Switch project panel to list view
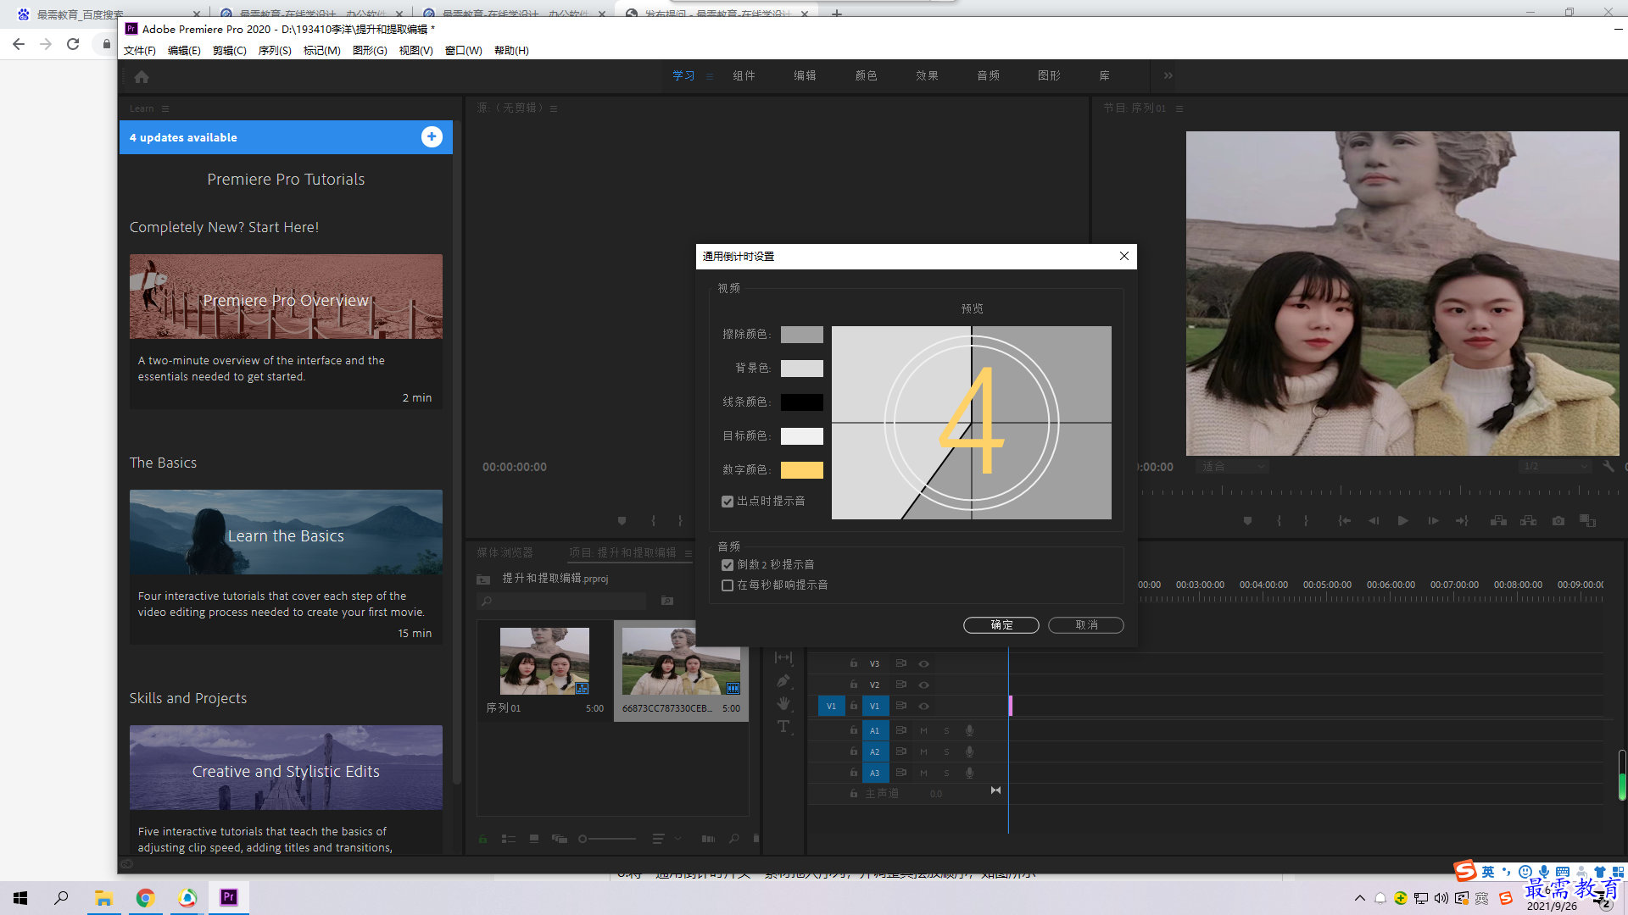Image resolution: width=1628 pixels, height=915 pixels. pos(509,839)
